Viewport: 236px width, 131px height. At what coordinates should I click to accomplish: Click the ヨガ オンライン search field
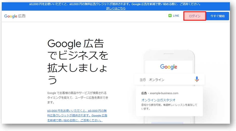(x=169, y=79)
